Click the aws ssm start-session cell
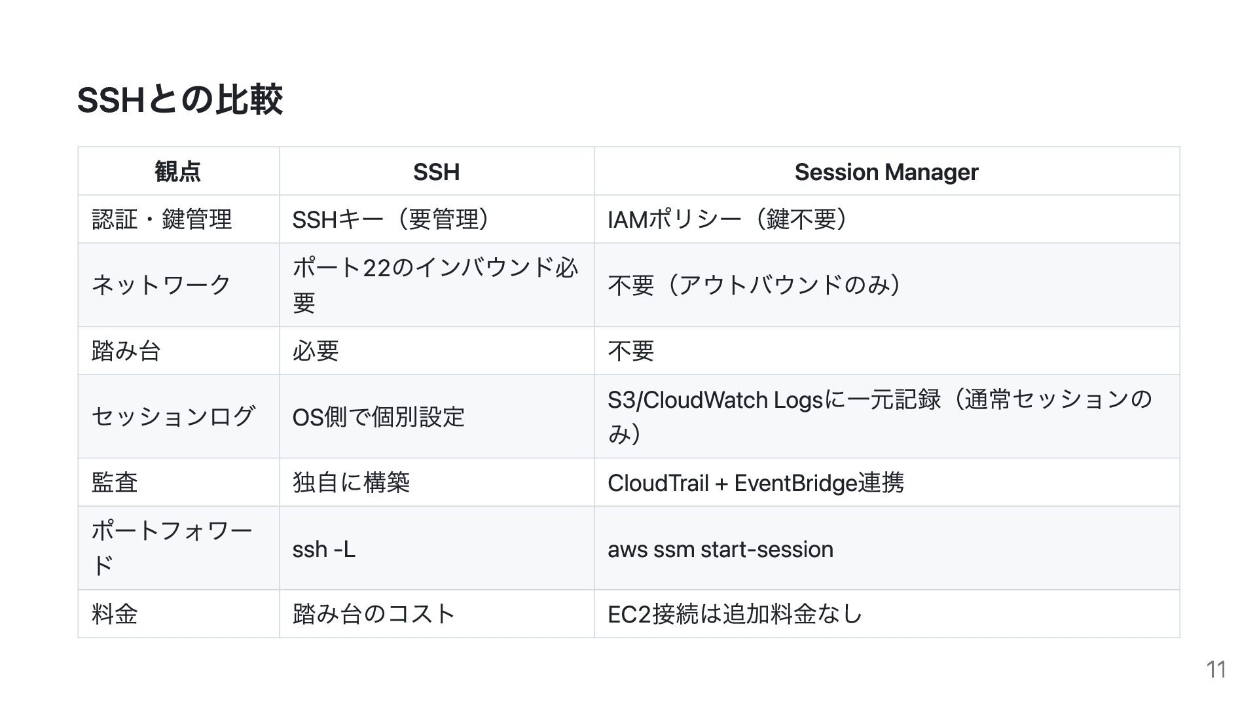The image size is (1257, 707). pyautogui.click(x=720, y=549)
